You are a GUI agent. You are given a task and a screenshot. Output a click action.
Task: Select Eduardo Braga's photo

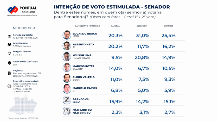coord(67,35)
